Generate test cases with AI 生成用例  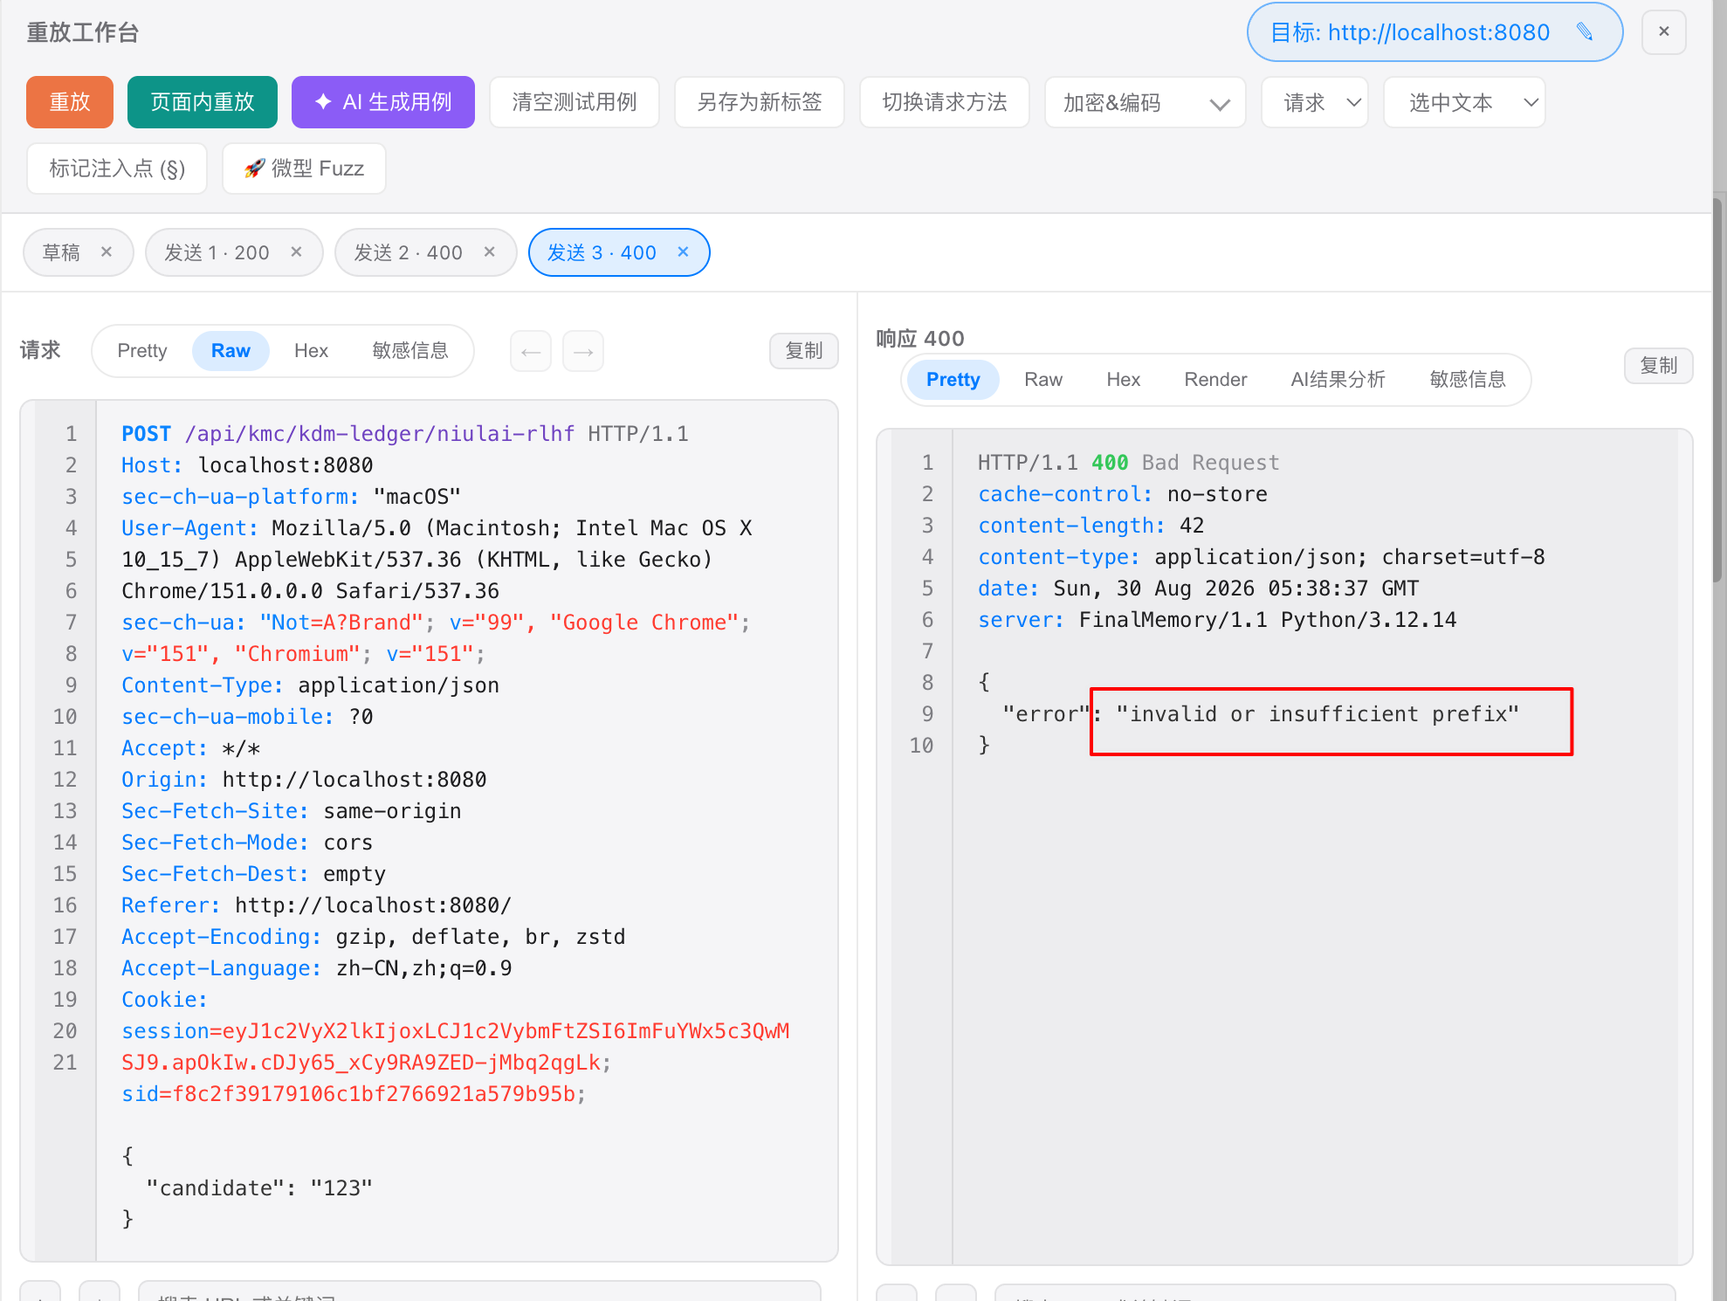pyautogui.click(x=383, y=102)
